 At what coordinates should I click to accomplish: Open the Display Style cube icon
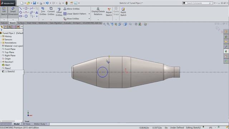(x=125, y=24)
